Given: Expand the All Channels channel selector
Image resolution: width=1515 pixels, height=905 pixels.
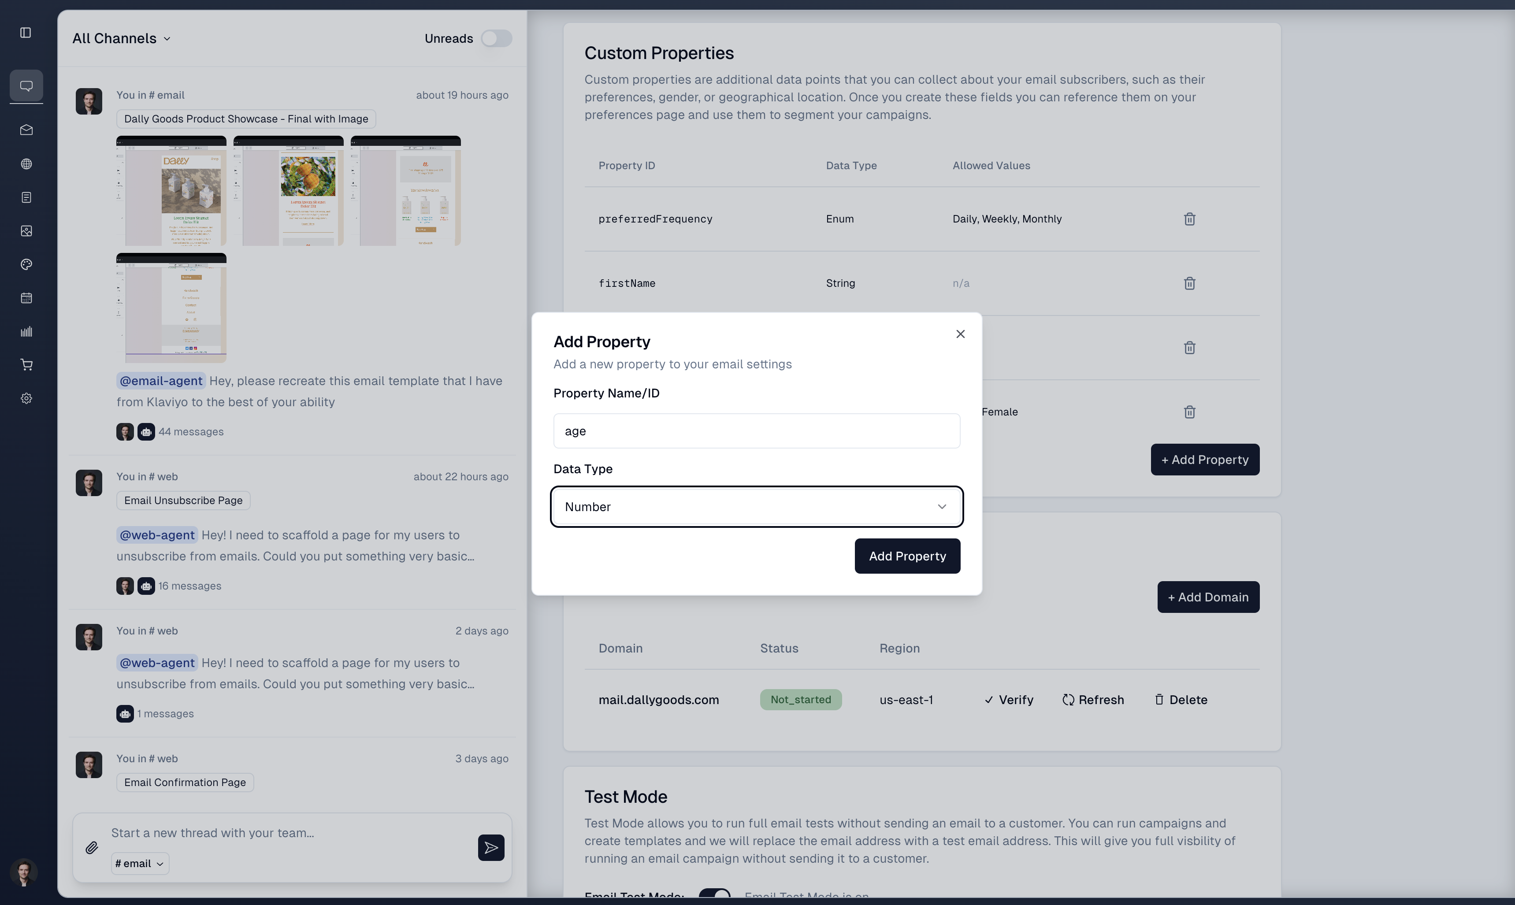Looking at the screenshot, I should [x=122, y=38].
